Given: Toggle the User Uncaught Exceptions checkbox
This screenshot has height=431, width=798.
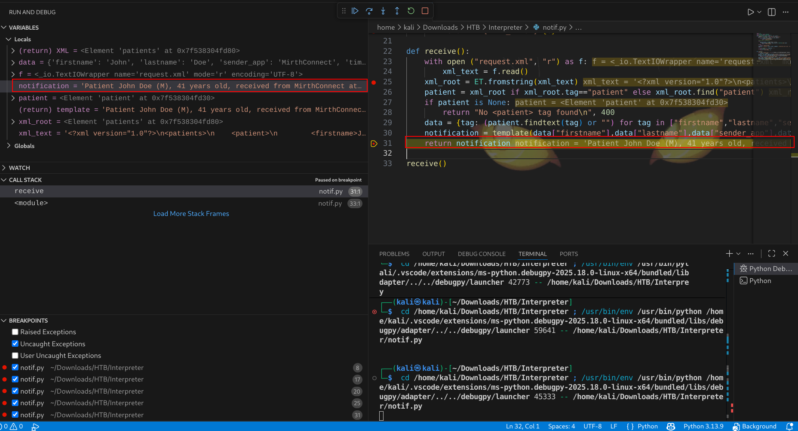Looking at the screenshot, I should (15, 356).
